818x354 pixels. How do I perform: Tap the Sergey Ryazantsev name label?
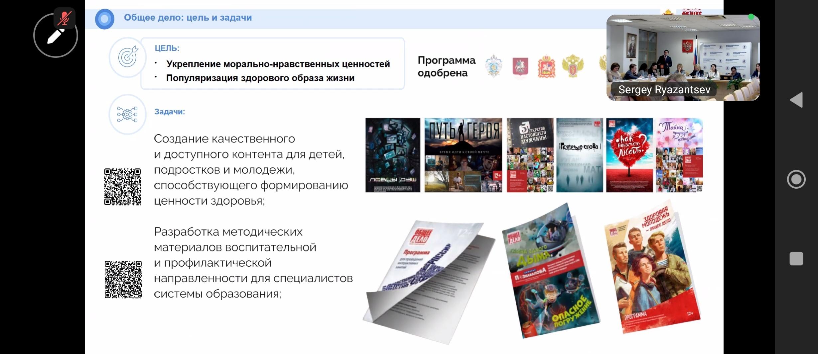tap(664, 90)
